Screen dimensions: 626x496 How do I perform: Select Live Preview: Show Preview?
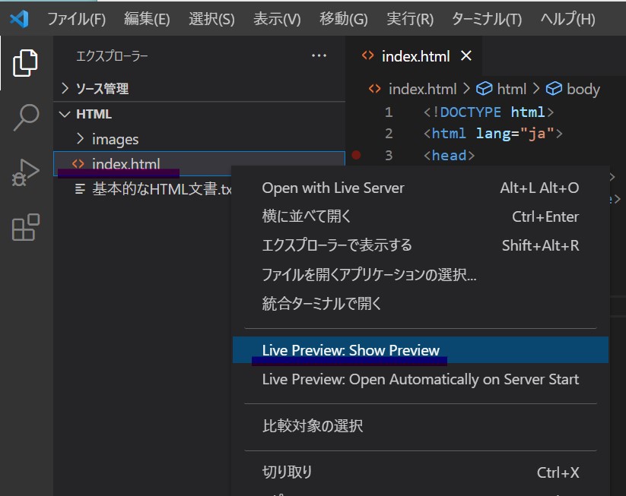[351, 350]
